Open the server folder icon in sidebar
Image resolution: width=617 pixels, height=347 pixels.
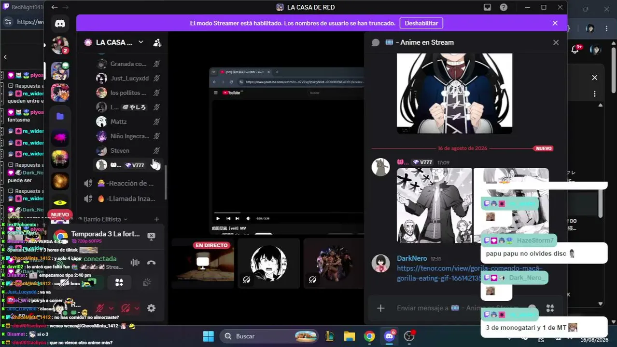pyautogui.click(x=60, y=116)
